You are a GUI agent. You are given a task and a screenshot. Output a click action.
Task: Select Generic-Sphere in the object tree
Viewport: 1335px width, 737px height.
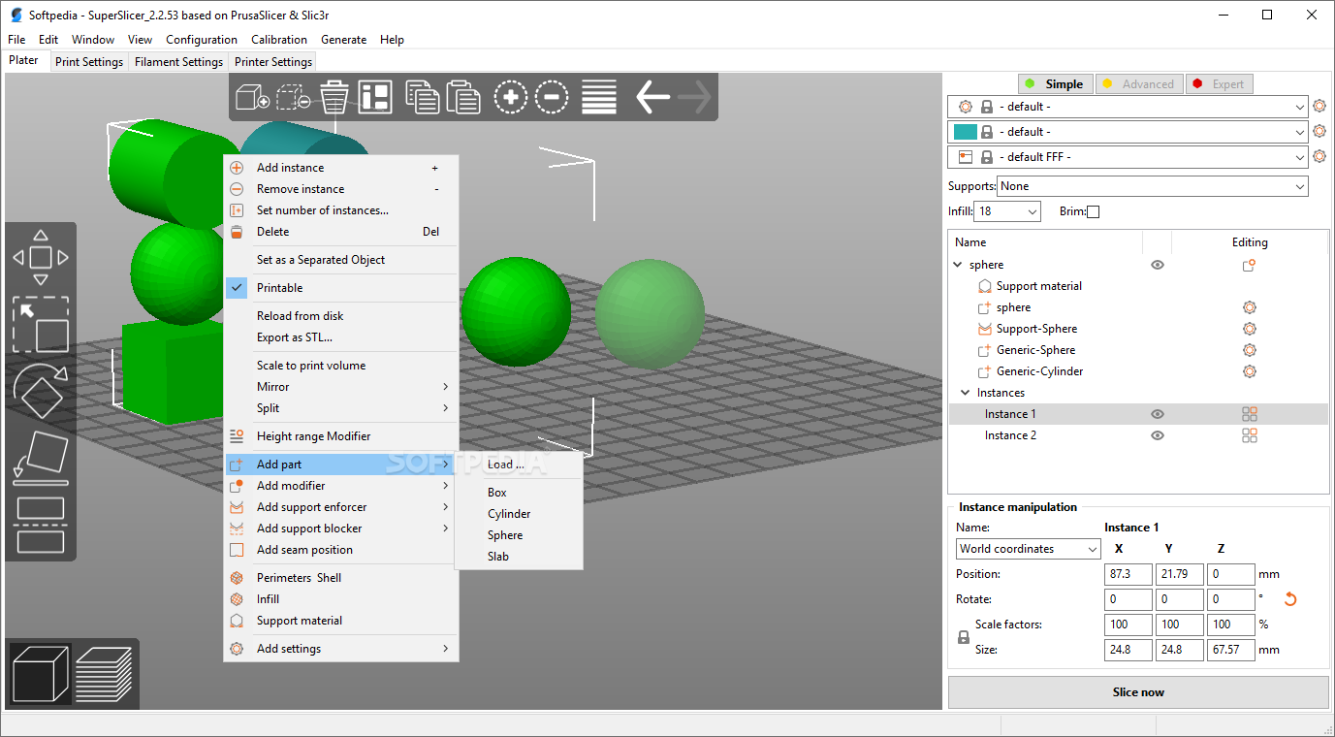point(1035,350)
